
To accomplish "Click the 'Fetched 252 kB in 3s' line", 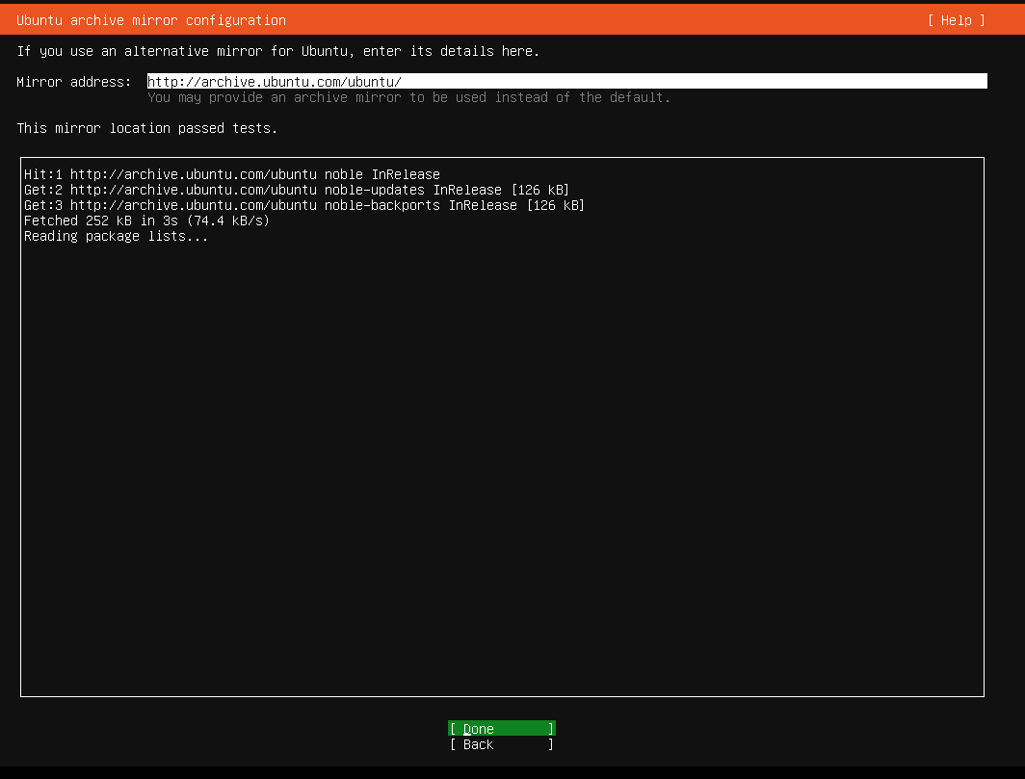I will click(147, 221).
